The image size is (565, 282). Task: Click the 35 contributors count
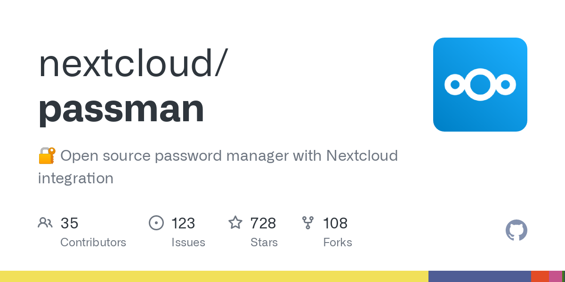(x=69, y=223)
